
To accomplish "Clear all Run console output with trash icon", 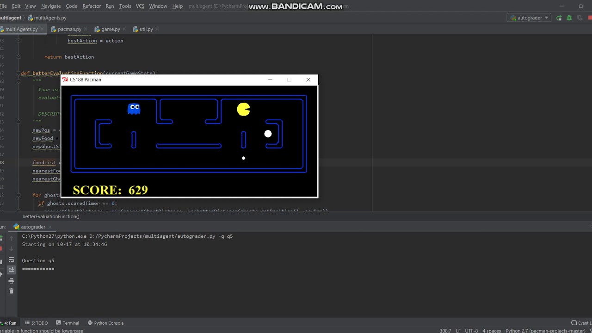I will point(12,291).
